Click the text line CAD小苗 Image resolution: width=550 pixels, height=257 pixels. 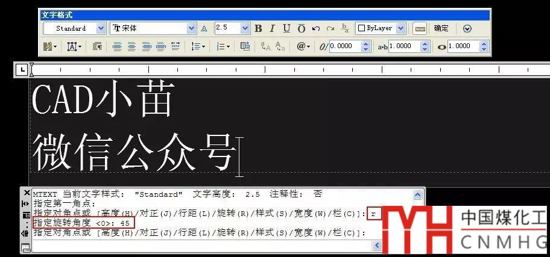[x=103, y=98]
